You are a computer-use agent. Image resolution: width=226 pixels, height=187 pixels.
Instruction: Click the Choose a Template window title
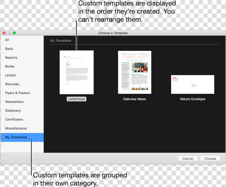tap(113, 33)
